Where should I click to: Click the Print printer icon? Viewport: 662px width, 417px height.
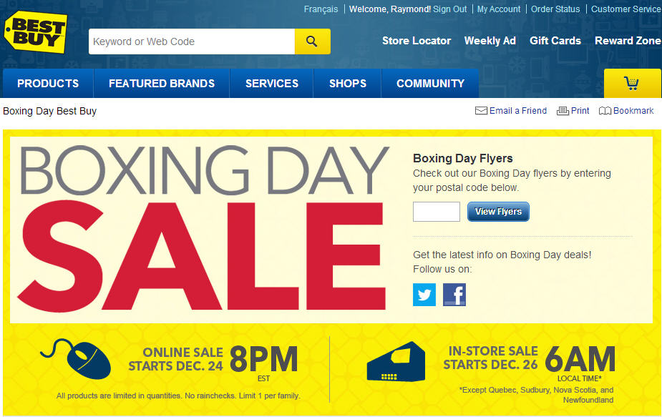(563, 111)
